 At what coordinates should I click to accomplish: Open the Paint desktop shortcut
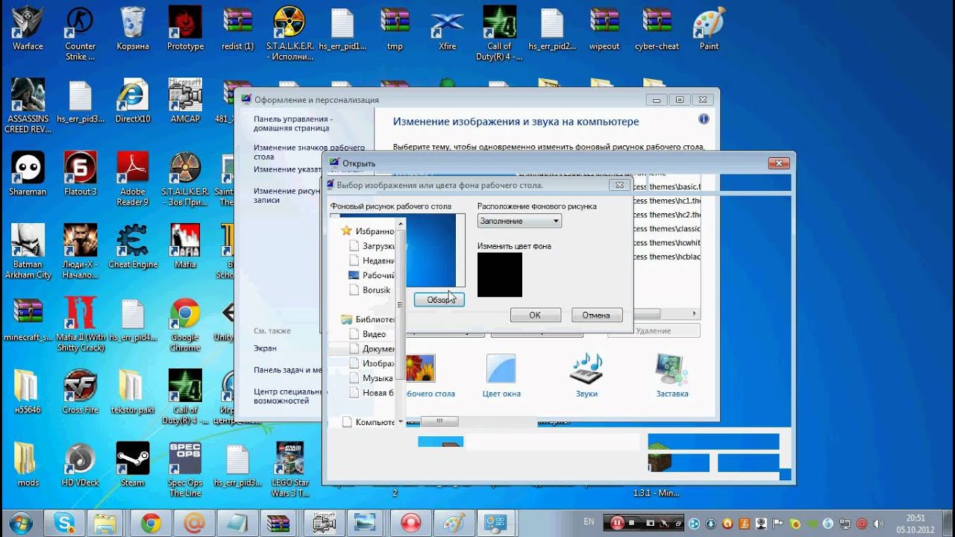(x=709, y=28)
